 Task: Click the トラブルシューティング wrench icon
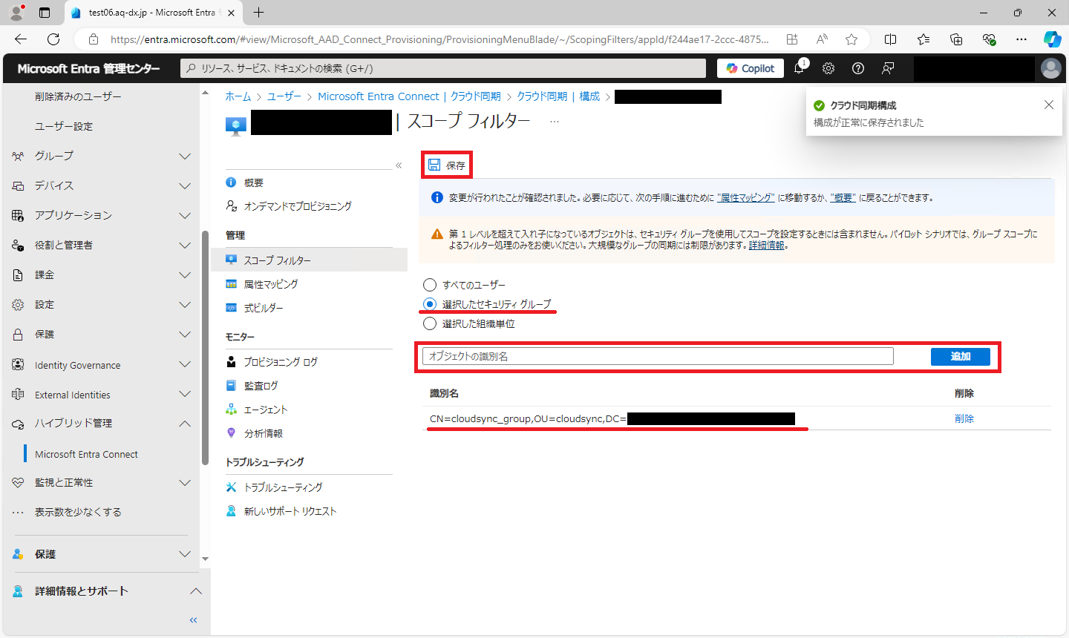(231, 487)
